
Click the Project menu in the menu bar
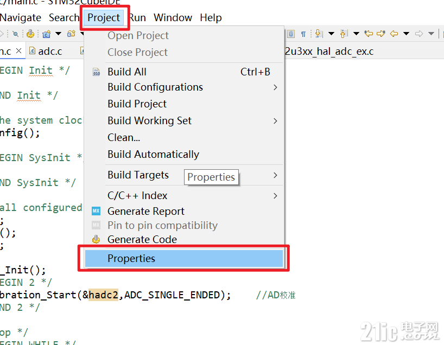tap(104, 17)
